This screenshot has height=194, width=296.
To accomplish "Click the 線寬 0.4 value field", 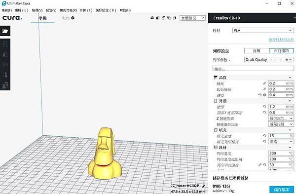I will pos(281,95).
